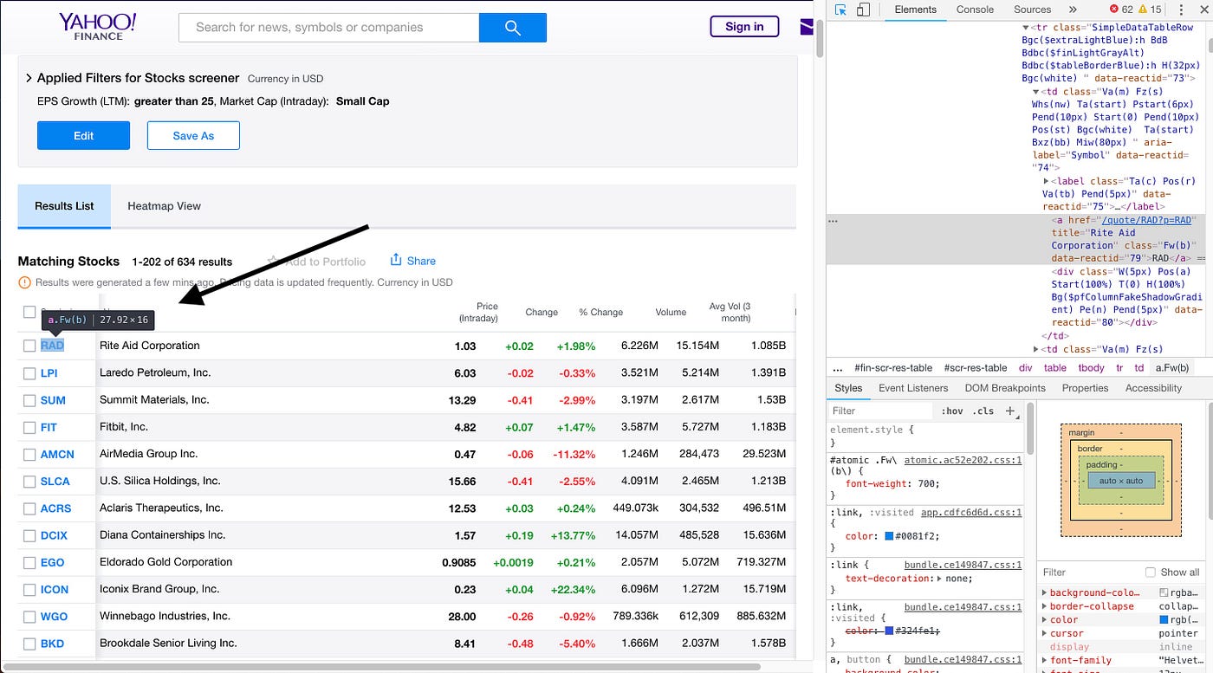
Task: Collapse the tr SimpleDataTableRow node
Action: point(1026,28)
